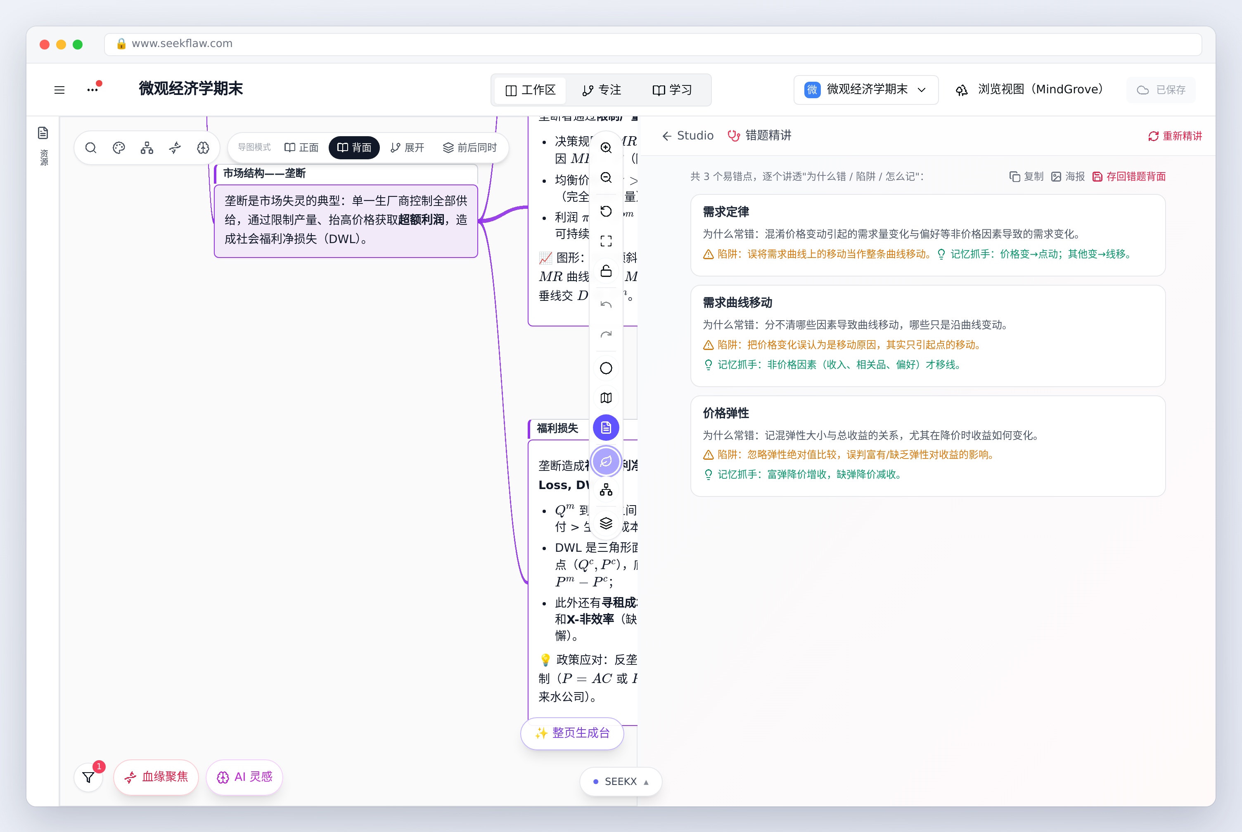Click the leaf icon in the vertical toolbar

pos(606,461)
